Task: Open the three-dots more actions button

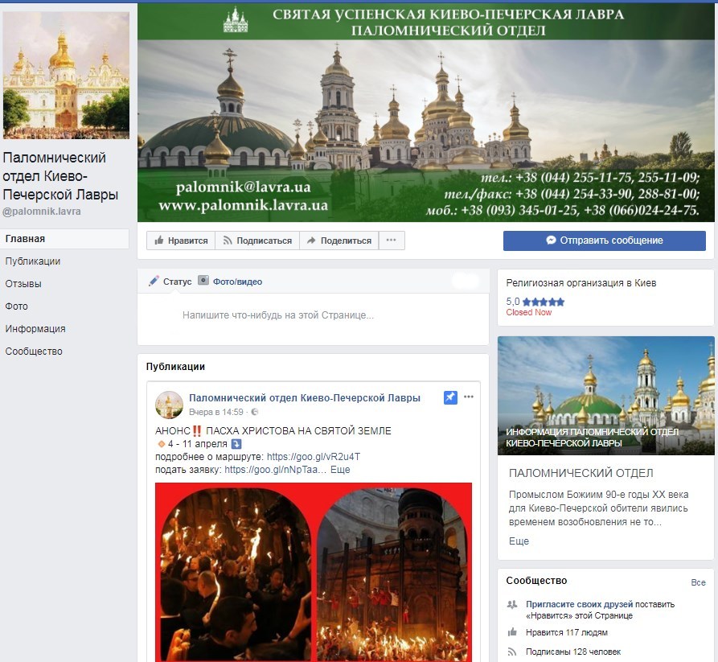Action: pyautogui.click(x=391, y=240)
